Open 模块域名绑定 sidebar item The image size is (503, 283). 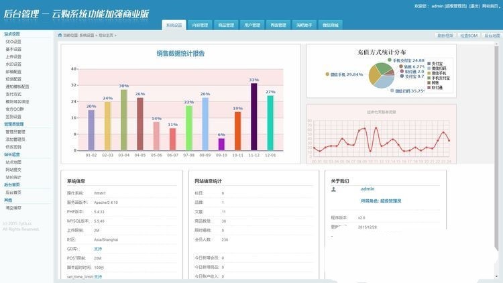(17, 102)
